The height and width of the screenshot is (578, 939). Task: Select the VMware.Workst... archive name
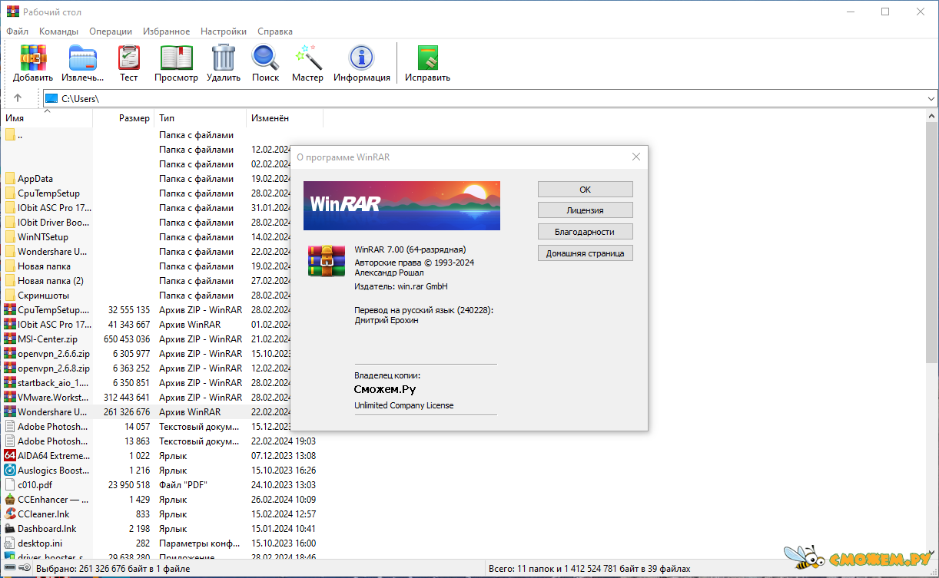[54, 398]
